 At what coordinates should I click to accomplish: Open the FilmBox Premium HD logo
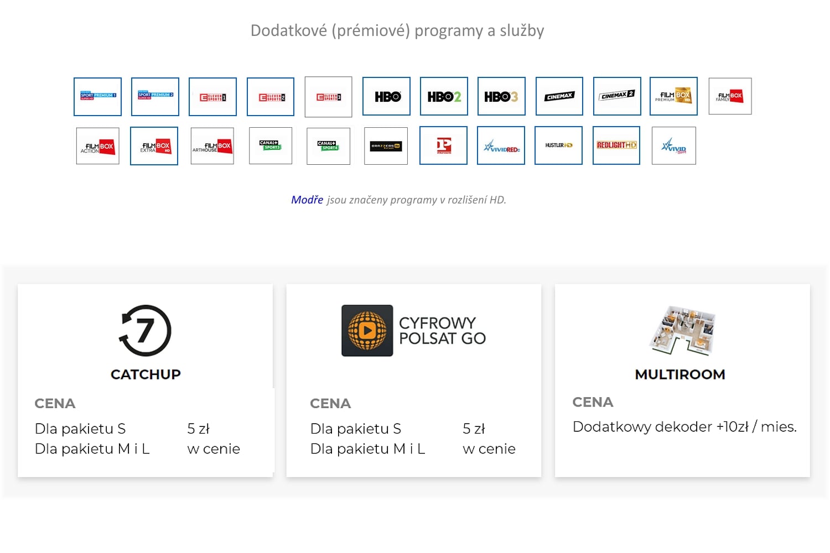[x=673, y=96]
